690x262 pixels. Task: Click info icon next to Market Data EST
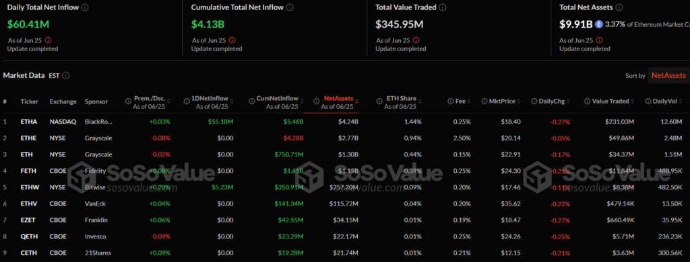(66, 75)
